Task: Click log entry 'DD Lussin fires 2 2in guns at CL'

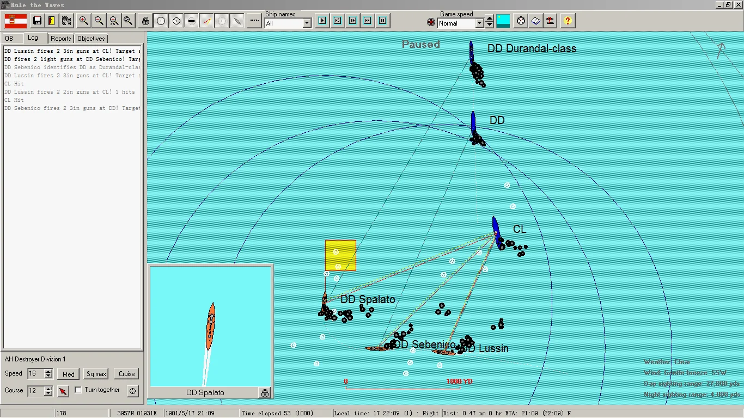Action: point(70,92)
